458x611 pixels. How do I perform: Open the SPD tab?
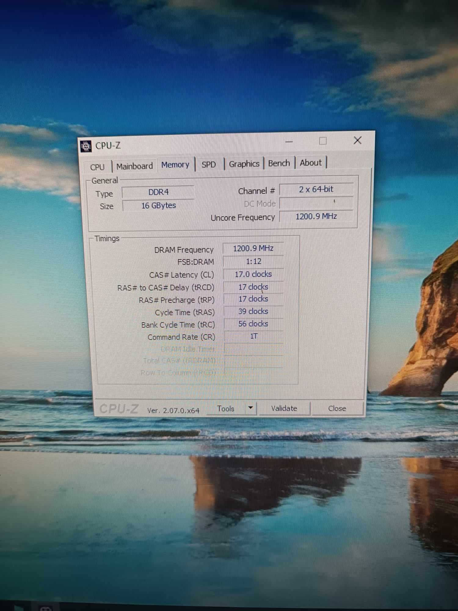(x=209, y=165)
